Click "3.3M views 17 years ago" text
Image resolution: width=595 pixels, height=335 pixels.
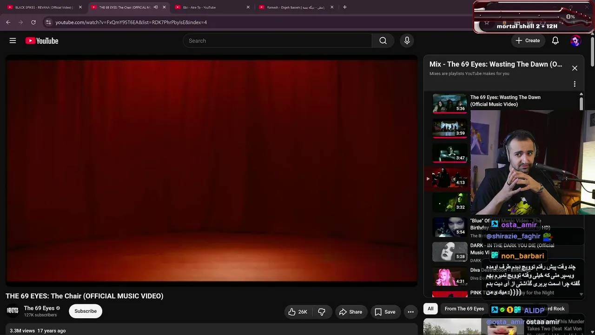coord(38,331)
